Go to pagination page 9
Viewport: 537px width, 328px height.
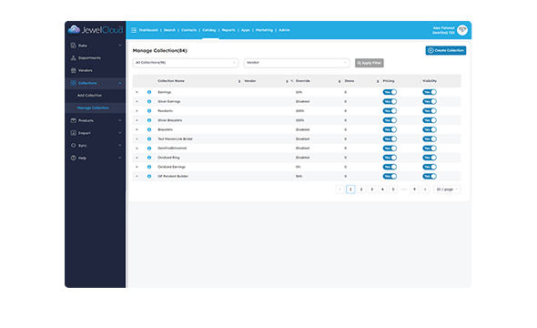[414, 190]
